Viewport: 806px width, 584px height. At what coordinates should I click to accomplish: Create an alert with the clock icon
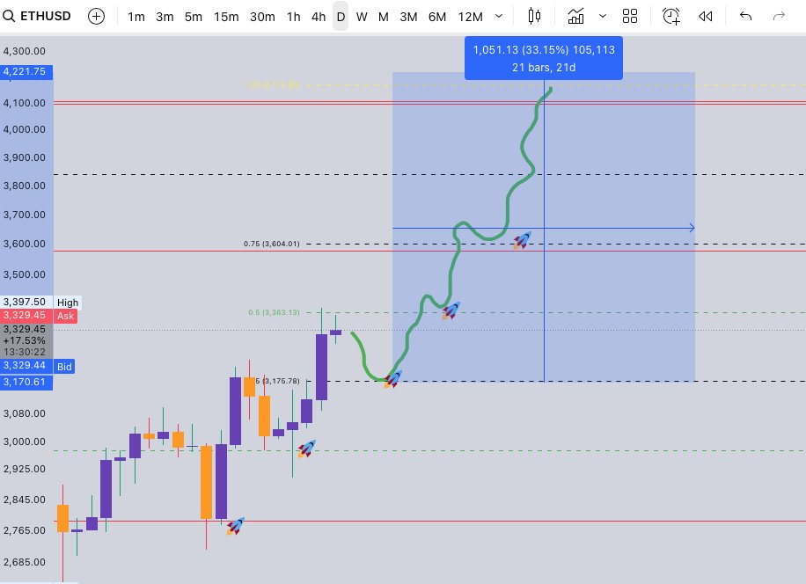pos(670,16)
